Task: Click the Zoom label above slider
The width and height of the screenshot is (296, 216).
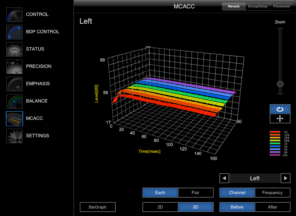Action: 280,22
